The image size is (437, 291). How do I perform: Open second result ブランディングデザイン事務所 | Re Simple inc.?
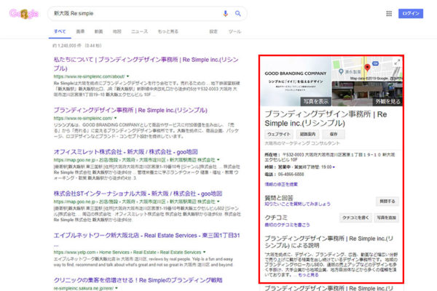tap(130, 111)
